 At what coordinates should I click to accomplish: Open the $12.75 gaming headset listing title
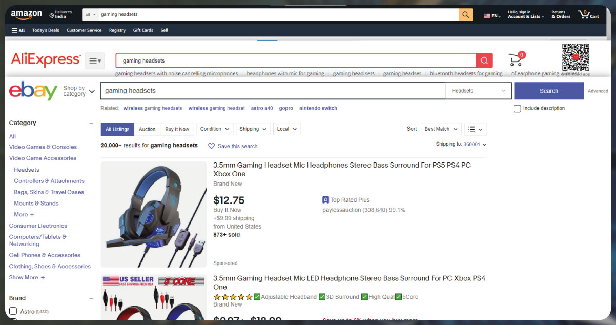click(x=342, y=170)
